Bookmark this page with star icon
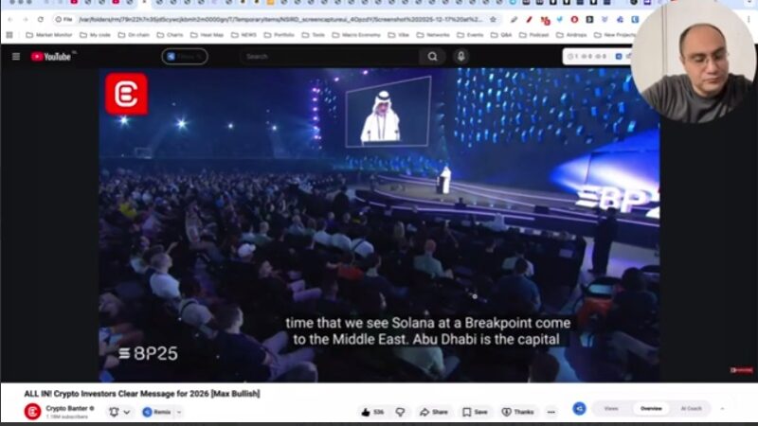This screenshot has height=426, width=758. tap(493, 19)
